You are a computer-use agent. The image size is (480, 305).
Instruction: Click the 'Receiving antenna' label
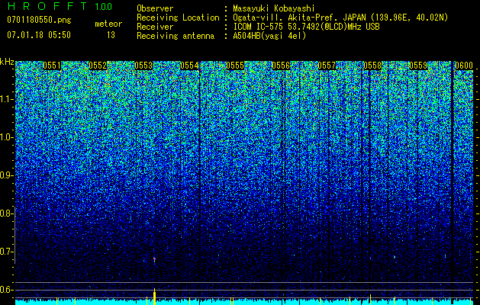[x=176, y=36]
